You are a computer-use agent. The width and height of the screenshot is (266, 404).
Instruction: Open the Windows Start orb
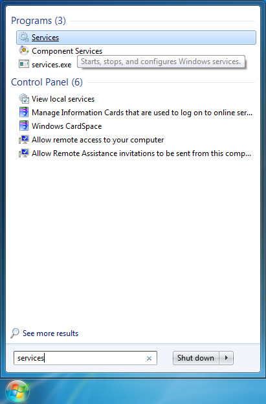[x=17, y=392]
